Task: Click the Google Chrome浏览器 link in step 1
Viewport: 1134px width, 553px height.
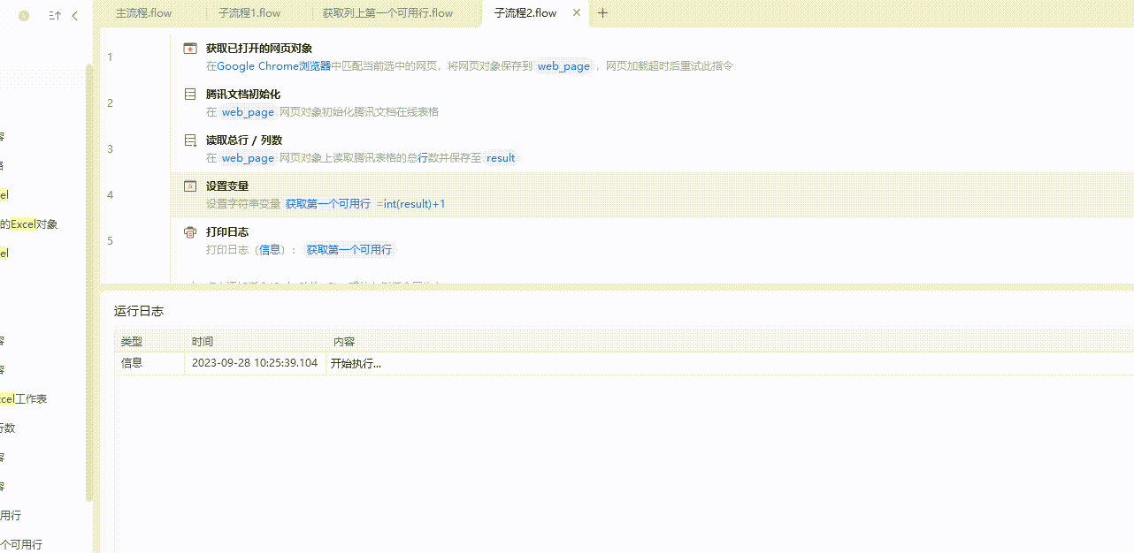Action: (x=273, y=66)
